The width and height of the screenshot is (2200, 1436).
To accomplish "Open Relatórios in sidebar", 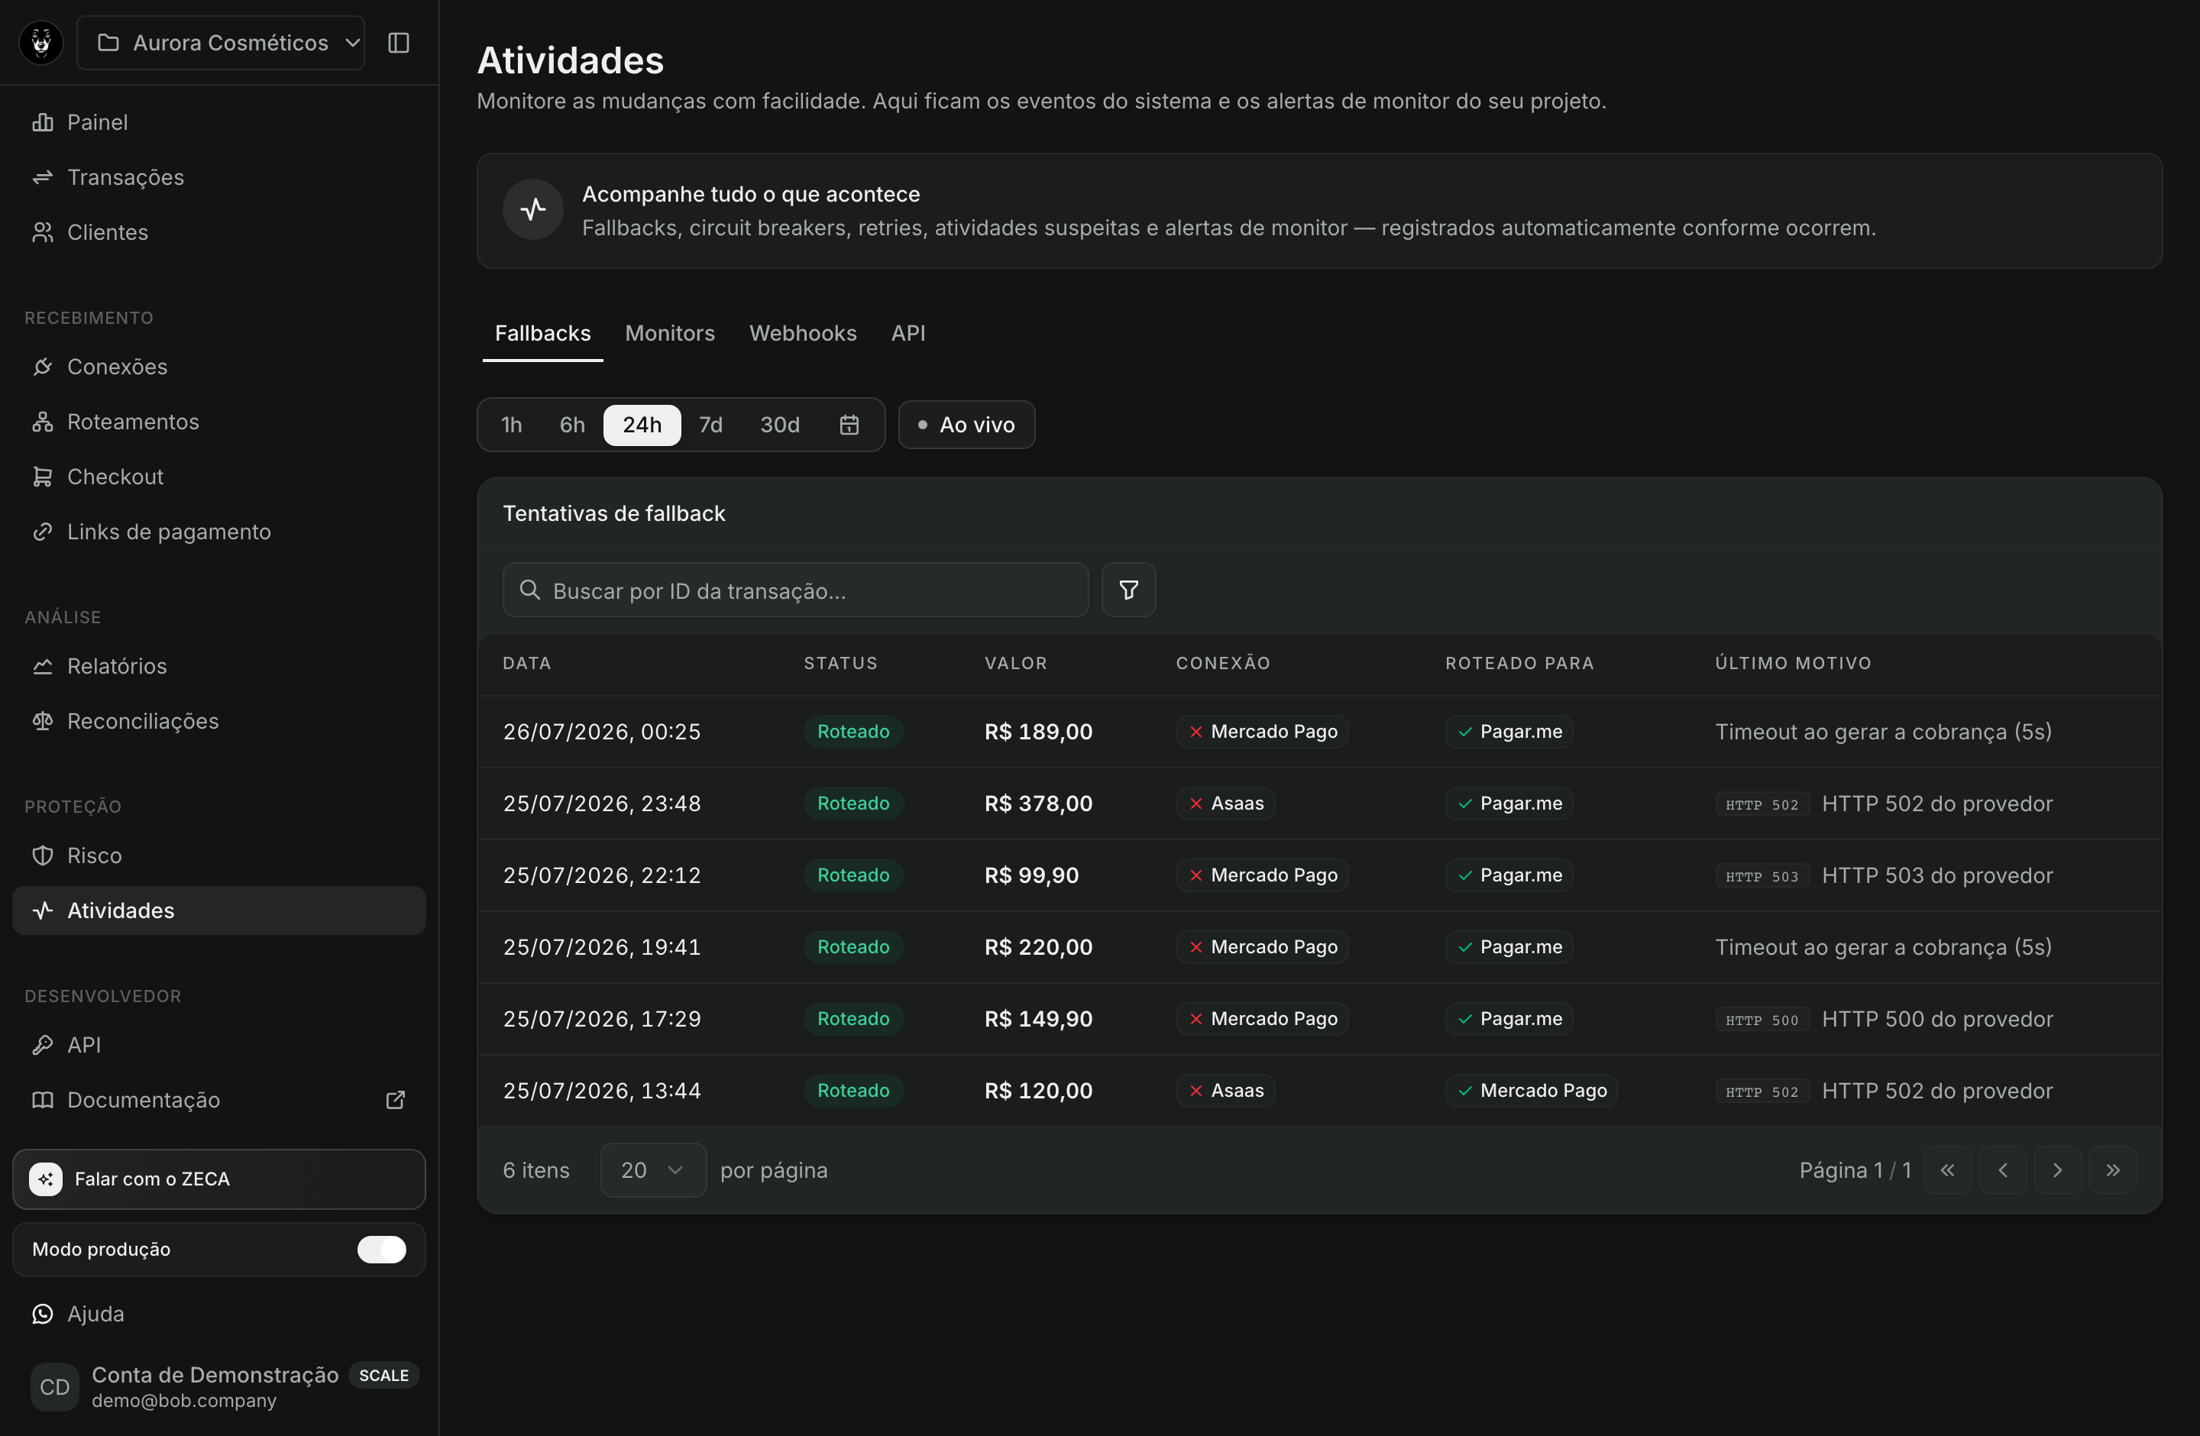I will click(219, 666).
